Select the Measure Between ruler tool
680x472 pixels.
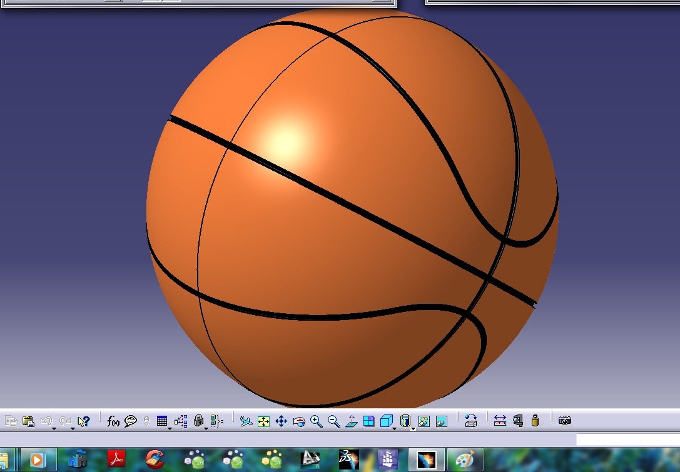[500, 421]
